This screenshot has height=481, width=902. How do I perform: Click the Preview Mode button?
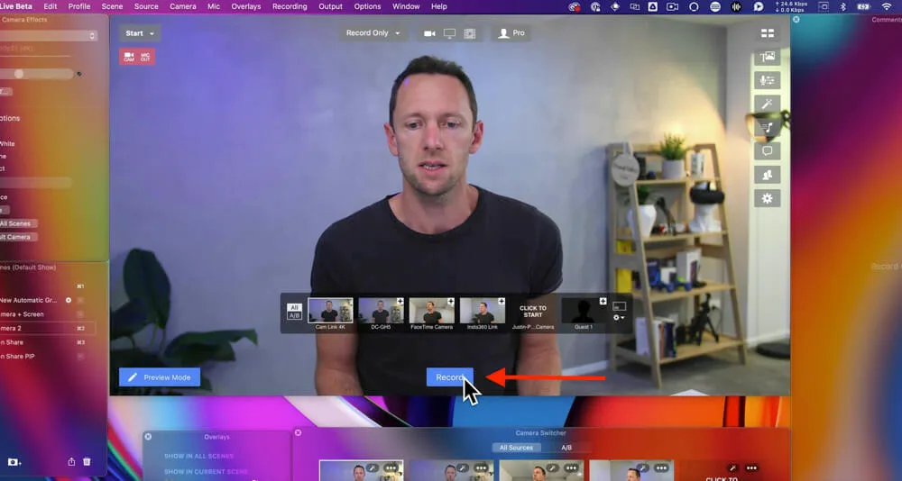pos(160,377)
